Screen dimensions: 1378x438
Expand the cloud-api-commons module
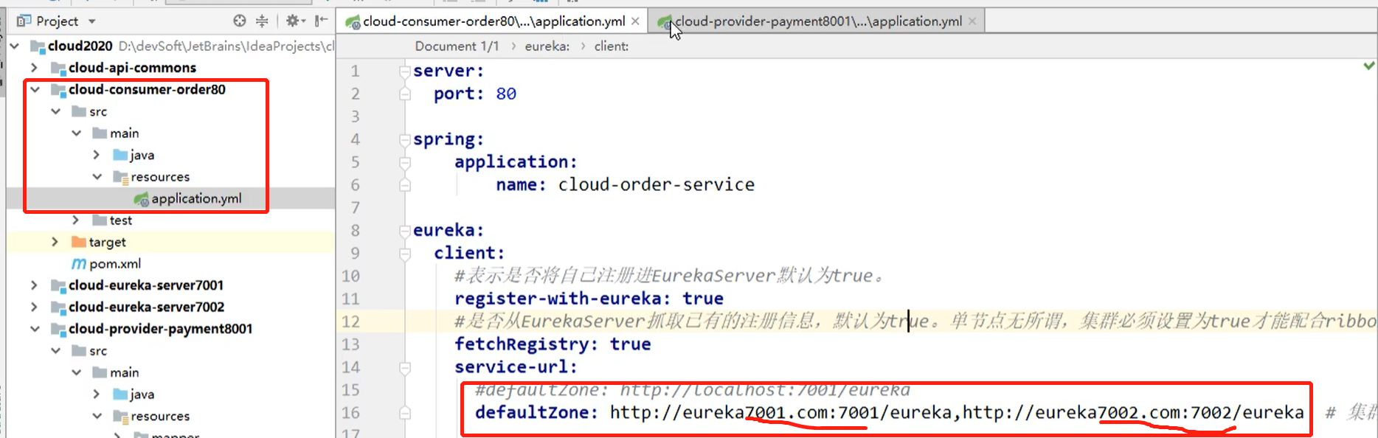tap(34, 68)
